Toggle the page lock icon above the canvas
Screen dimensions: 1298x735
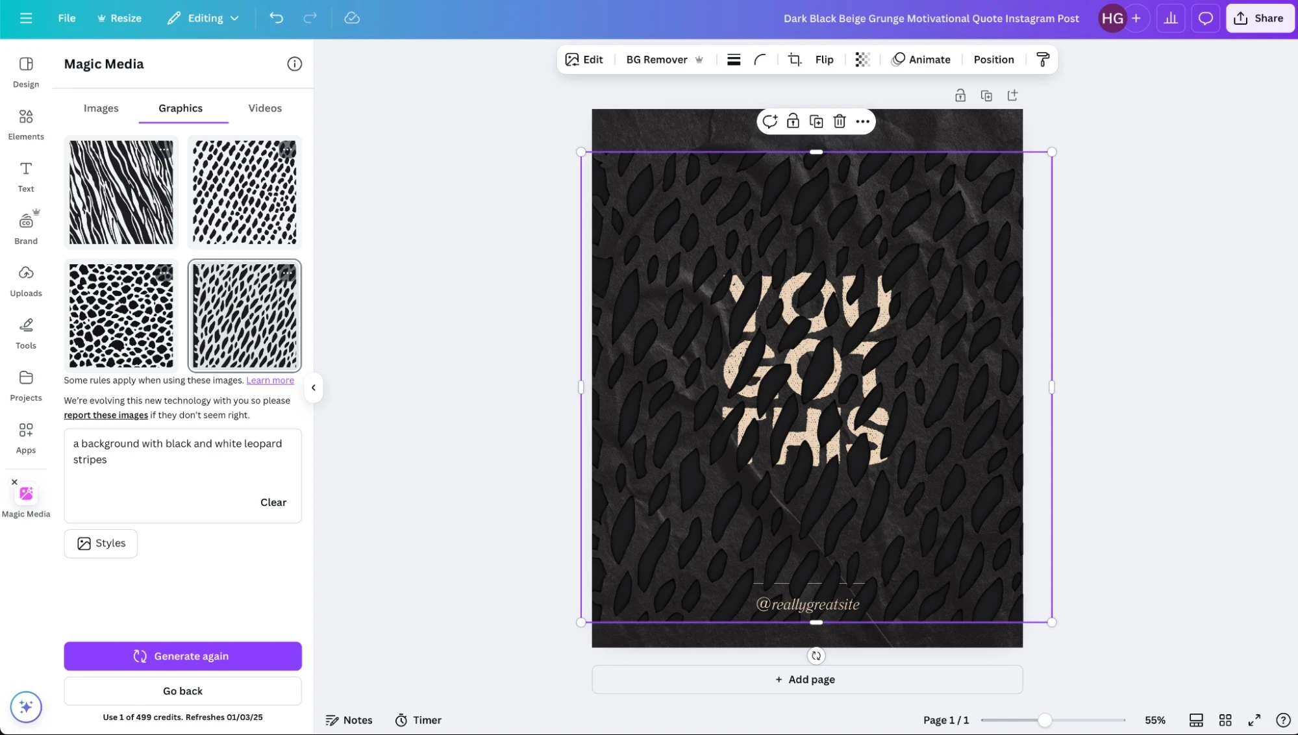960,95
